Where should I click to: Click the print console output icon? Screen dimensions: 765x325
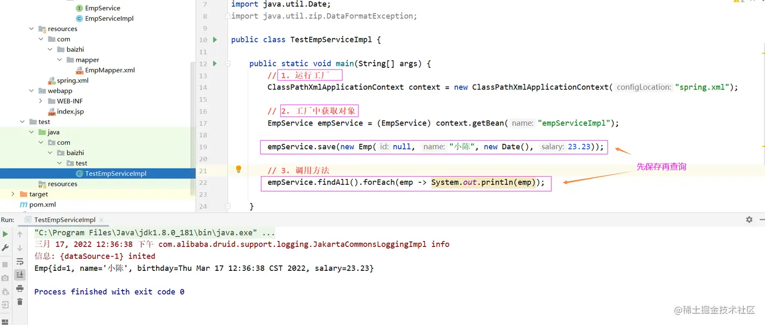tap(20, 289)
